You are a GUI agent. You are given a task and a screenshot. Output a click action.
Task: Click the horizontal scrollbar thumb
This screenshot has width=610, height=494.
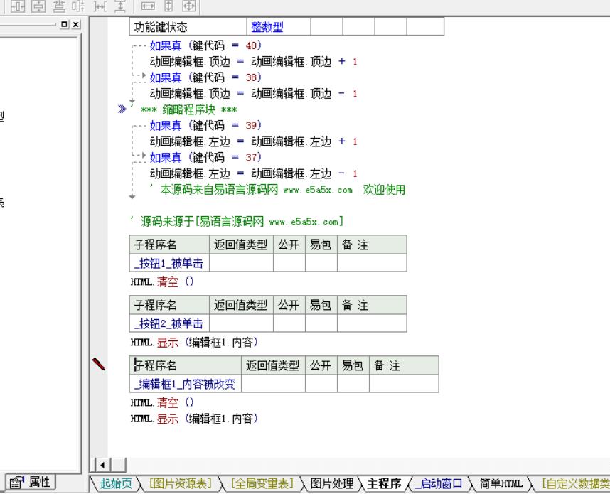click(x=118, y=465)
